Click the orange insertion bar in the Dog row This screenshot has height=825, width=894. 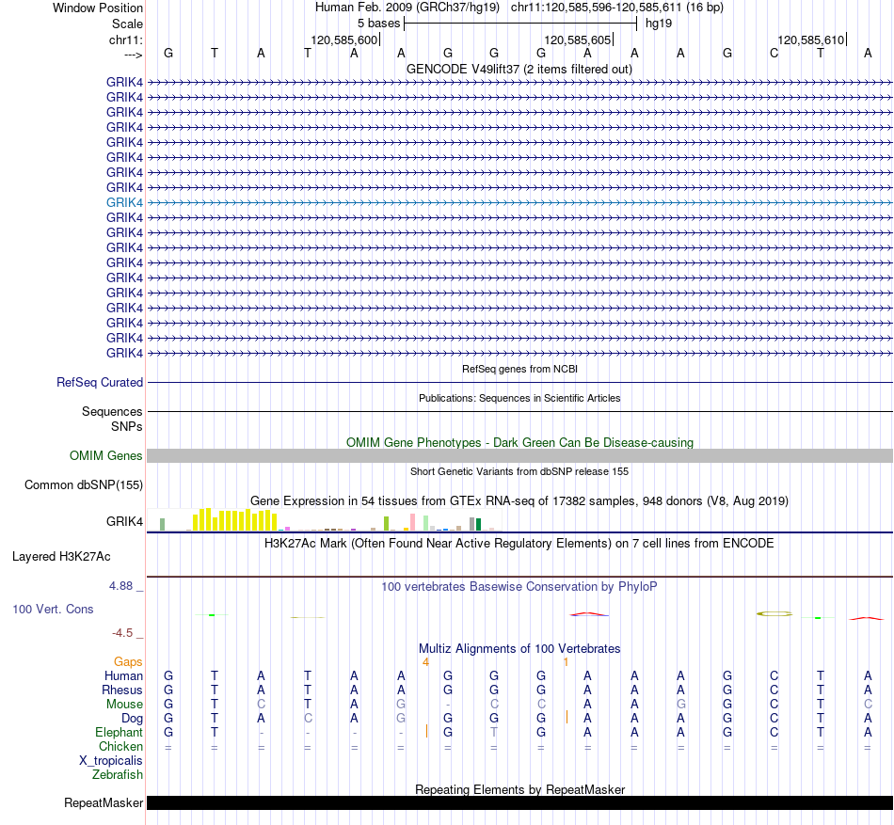click(567, 717)
